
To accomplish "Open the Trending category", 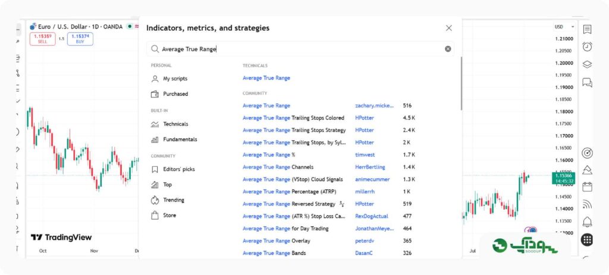I will (168, 200).
